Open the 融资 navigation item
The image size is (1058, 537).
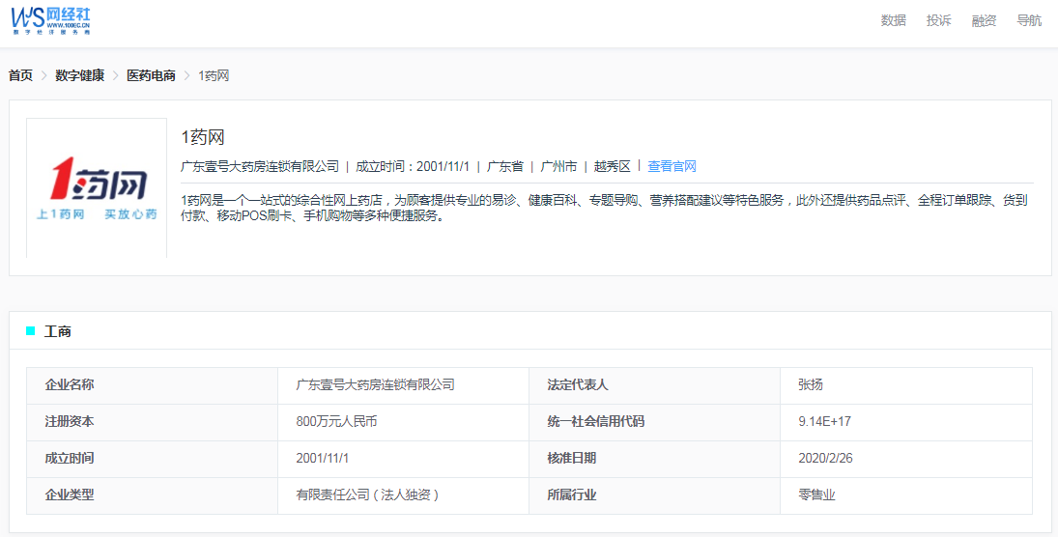coord(984,21)
